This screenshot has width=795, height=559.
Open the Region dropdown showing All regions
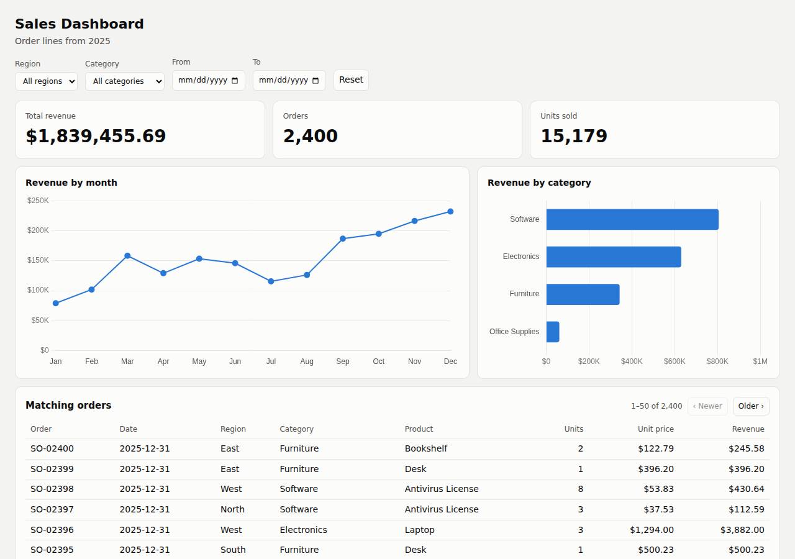click(x=46, y=81)
